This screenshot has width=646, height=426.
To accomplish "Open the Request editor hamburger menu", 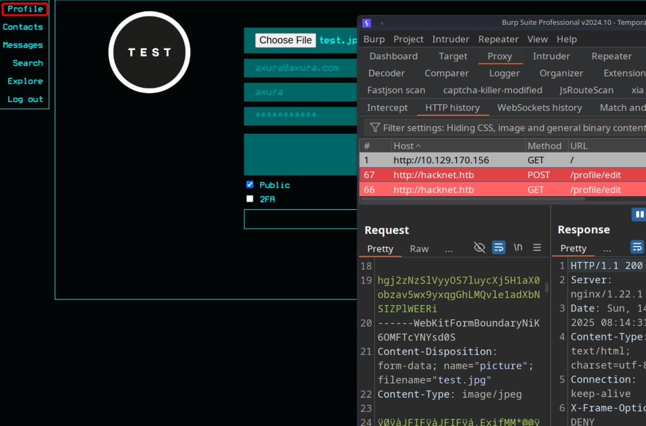I will pos(537,247).
